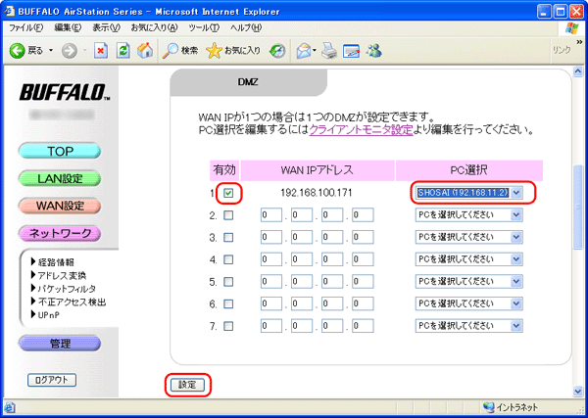Click the Back arrow toolbar icon

point(18,51)
